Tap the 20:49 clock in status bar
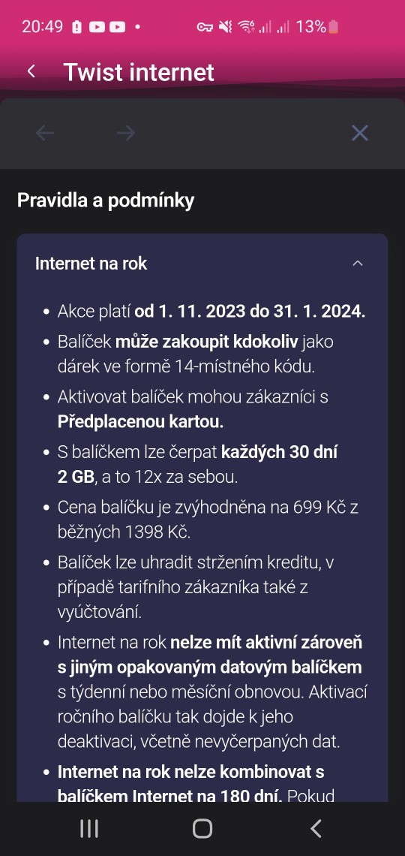This screenshot has width=405, height=856. [x=43, y=26]
